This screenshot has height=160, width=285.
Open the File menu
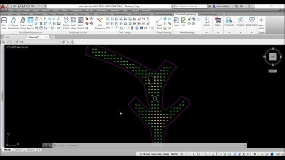point(11,10)
